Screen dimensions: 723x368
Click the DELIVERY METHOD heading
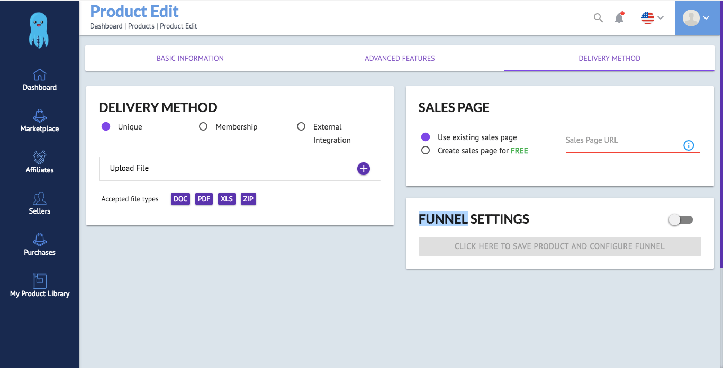(158, 108)
